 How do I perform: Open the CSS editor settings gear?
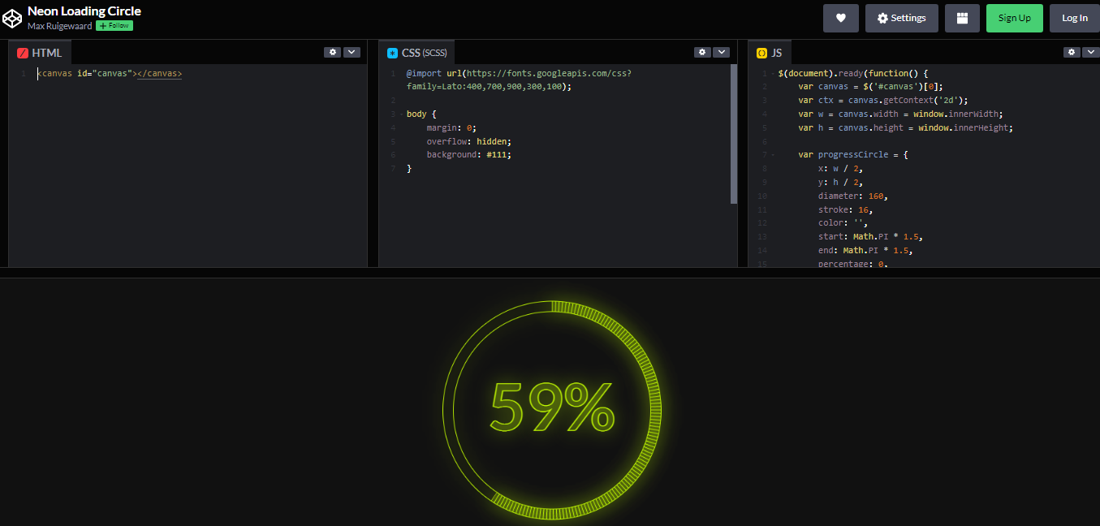coord(702,51)
